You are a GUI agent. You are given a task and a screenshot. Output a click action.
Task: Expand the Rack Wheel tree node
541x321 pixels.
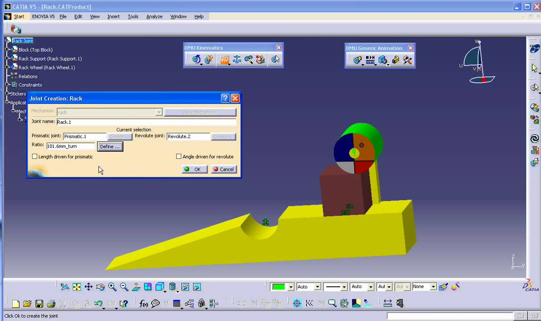tap(8, 67)
